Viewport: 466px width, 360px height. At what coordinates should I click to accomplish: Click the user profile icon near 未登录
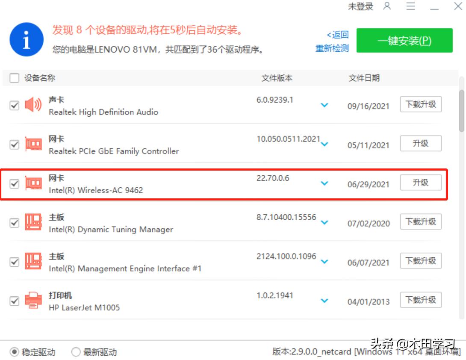387,6
